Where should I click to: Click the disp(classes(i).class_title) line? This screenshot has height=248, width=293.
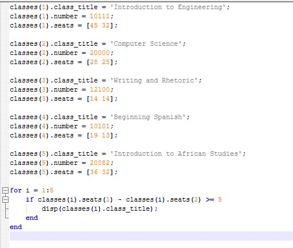[x=100, y=208]
